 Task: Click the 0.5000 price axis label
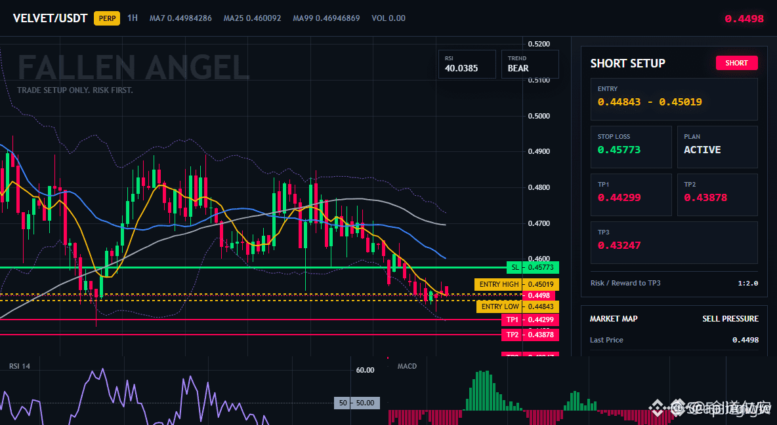click(539, 116)
